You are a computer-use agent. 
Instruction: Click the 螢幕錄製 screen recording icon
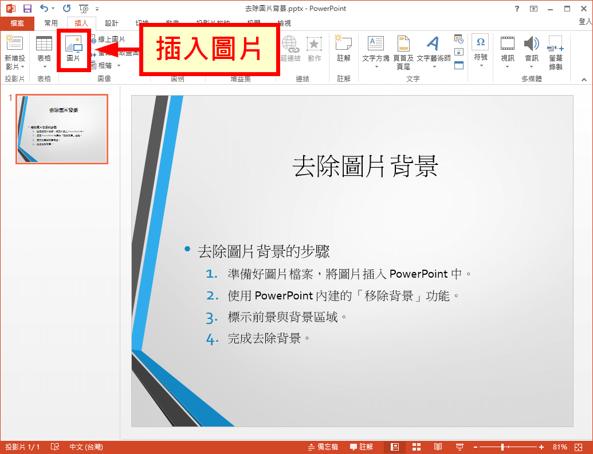click(x=556, y=53)
